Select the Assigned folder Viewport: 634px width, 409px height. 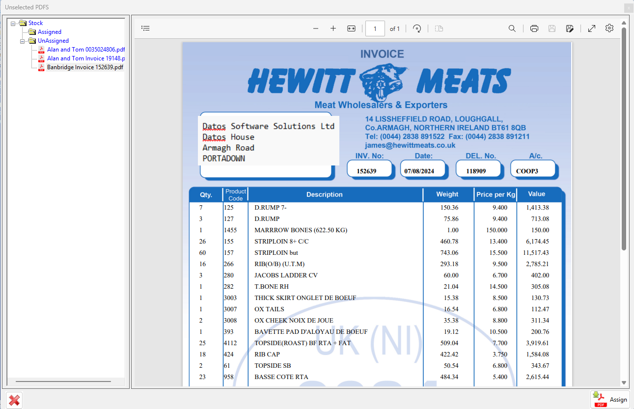click(x=49, y=32)
